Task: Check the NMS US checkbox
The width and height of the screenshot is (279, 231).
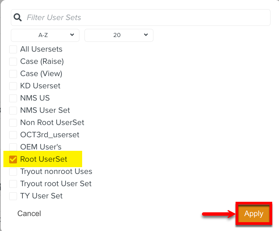Action: coord(13,98)
